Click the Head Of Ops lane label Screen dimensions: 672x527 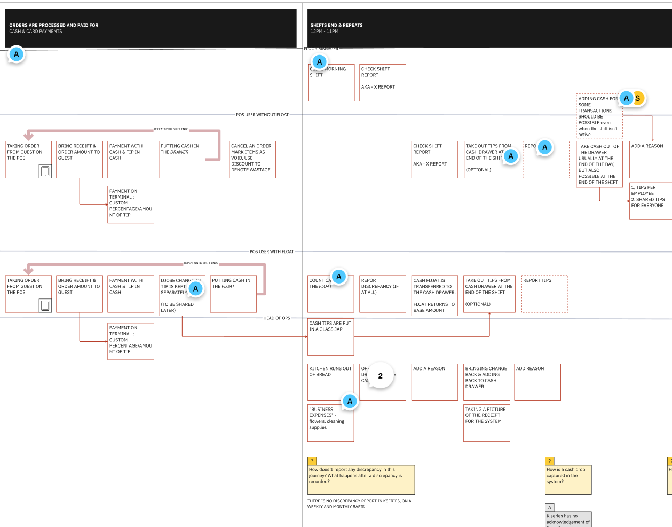276,318
